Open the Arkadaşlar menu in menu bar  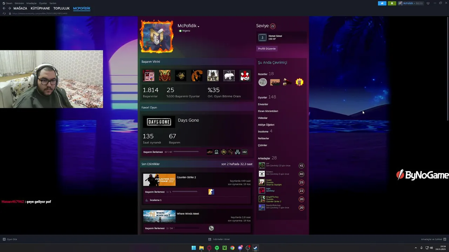(x=32, y=3)
